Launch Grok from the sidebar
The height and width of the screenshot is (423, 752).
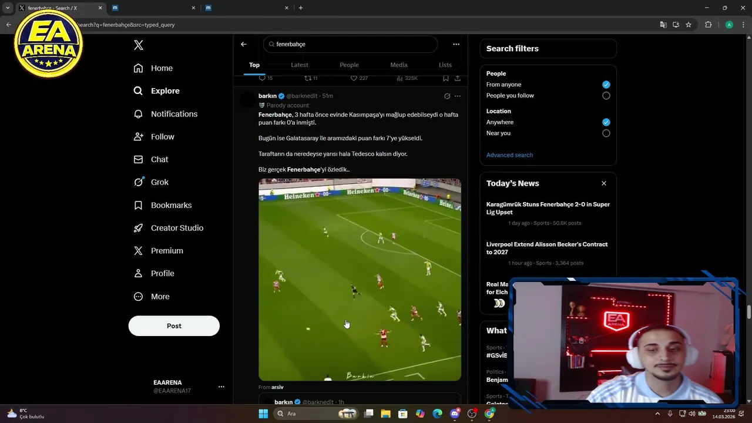151,182
